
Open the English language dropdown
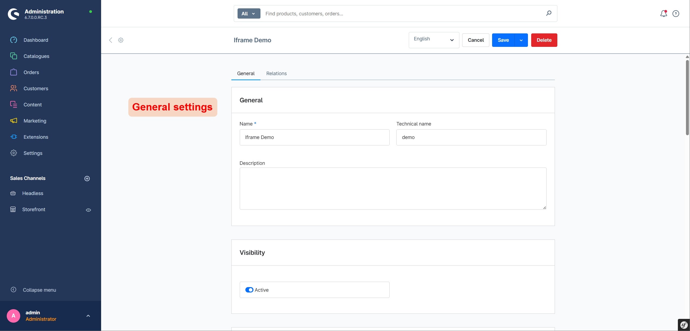click(x=434, y=40)
